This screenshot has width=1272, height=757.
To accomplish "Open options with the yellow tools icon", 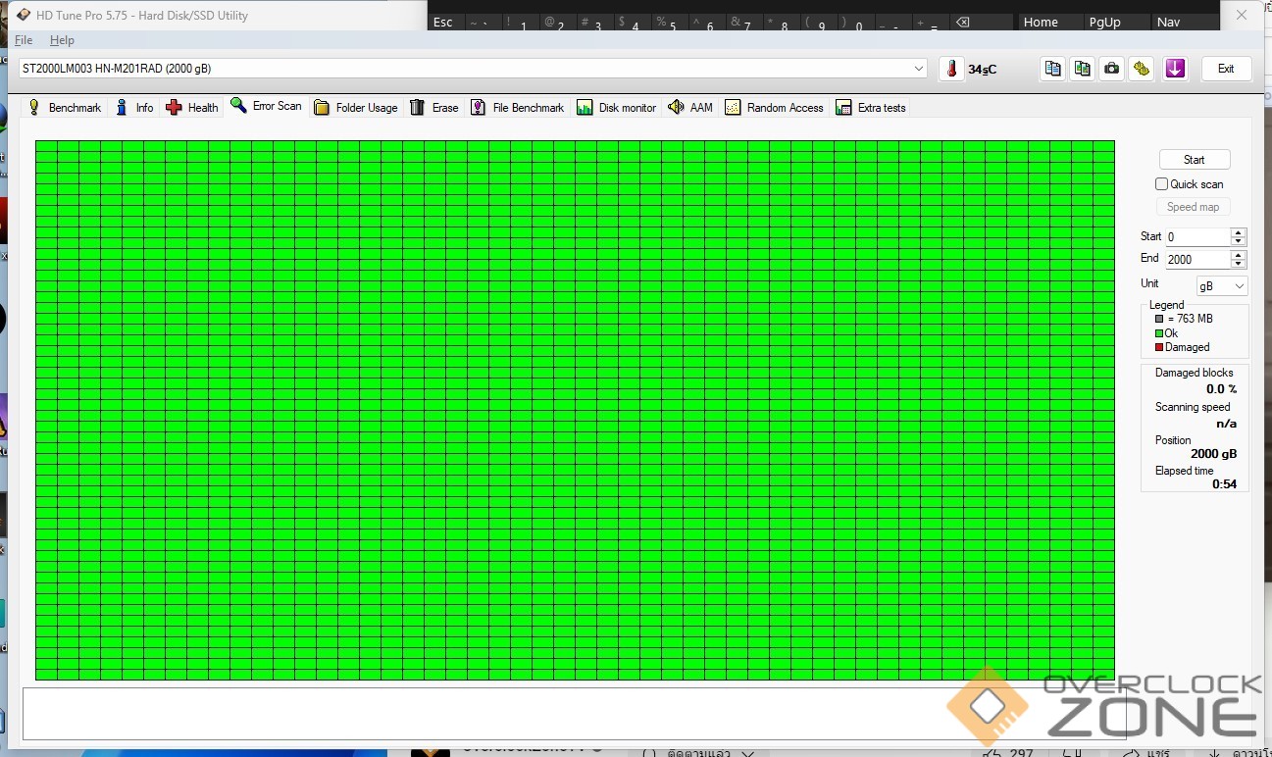I will coord(1141,69).
